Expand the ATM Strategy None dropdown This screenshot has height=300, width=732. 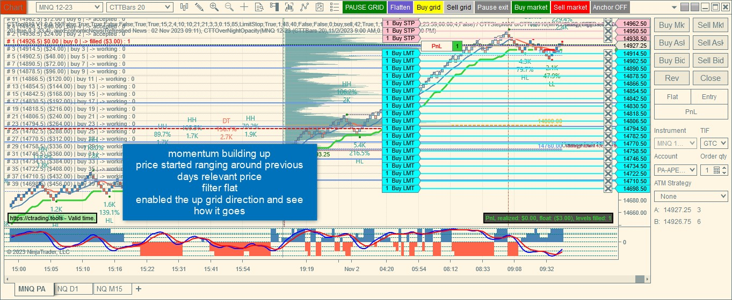[x=691, y=197]
